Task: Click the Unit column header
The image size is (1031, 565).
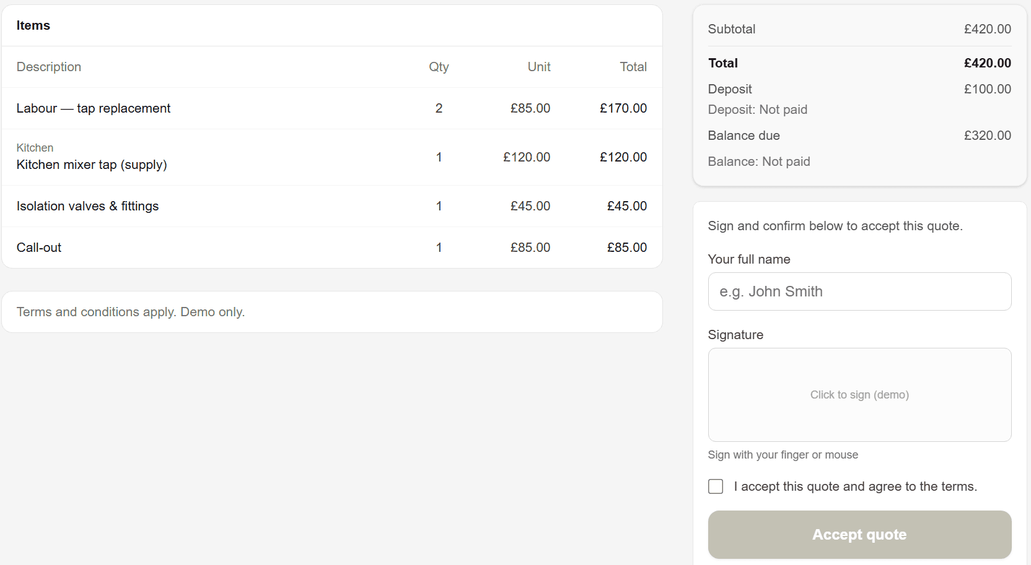Action: [538, 67]
